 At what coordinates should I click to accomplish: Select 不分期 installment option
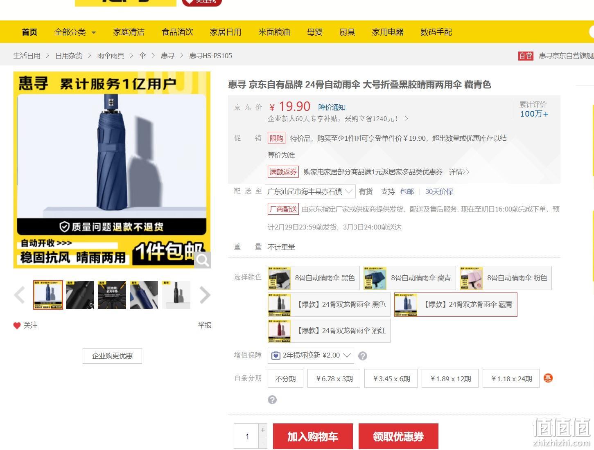285,378
